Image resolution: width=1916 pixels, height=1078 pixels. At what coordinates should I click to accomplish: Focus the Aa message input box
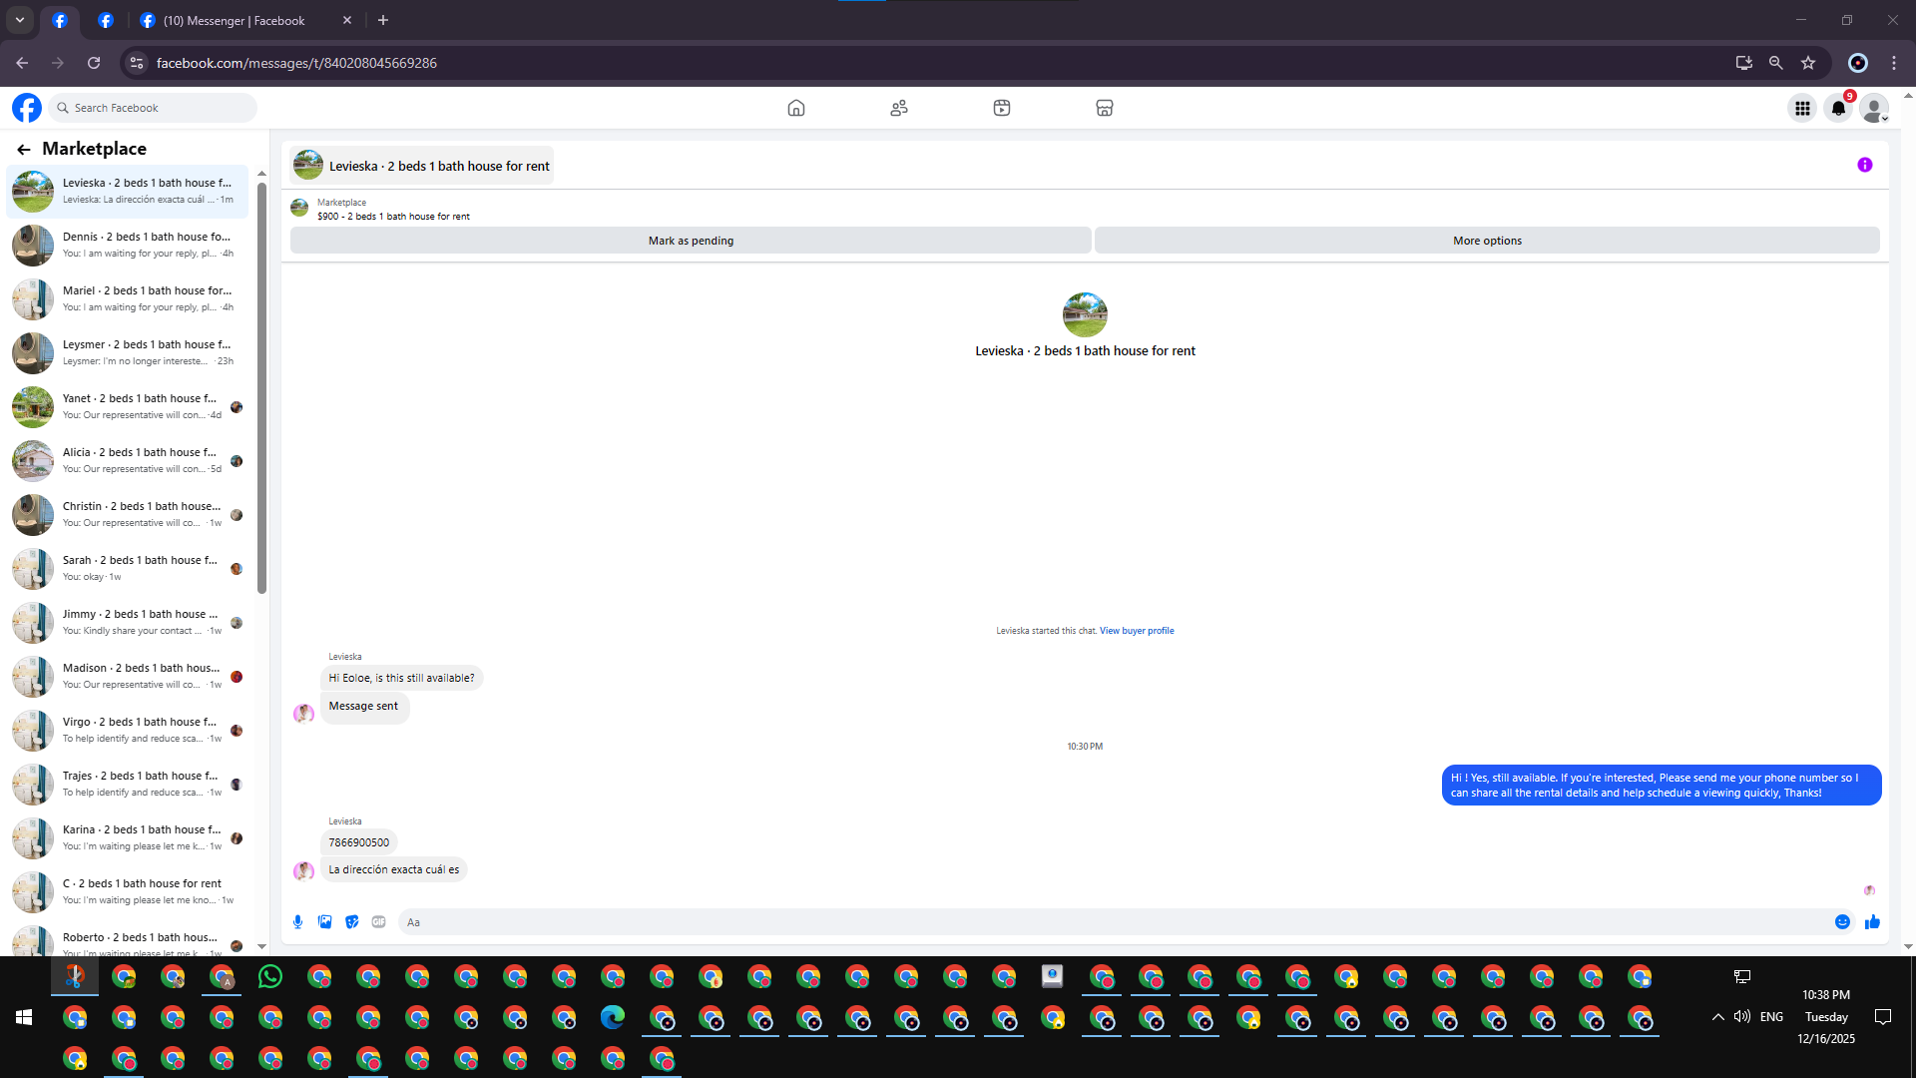click(x=1113, y=922)
